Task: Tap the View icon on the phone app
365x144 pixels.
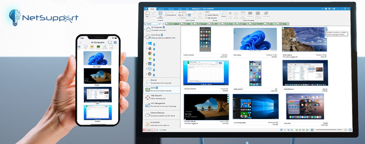Action: [x=79, y=47]
